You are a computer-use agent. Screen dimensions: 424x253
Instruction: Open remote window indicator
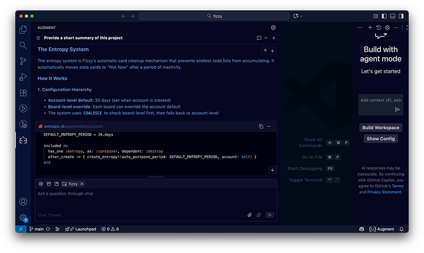point(21,229)
